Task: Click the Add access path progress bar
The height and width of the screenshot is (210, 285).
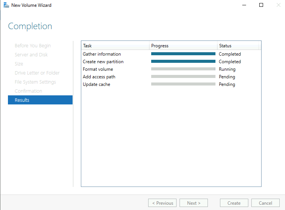Action: pos(183,76)
